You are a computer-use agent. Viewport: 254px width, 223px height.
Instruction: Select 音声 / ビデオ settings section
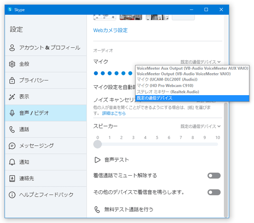[46, 113]
